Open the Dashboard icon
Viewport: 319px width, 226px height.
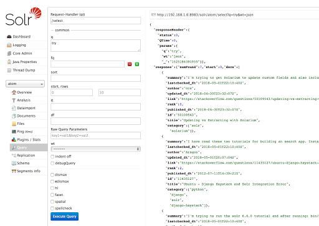point(9,37)
